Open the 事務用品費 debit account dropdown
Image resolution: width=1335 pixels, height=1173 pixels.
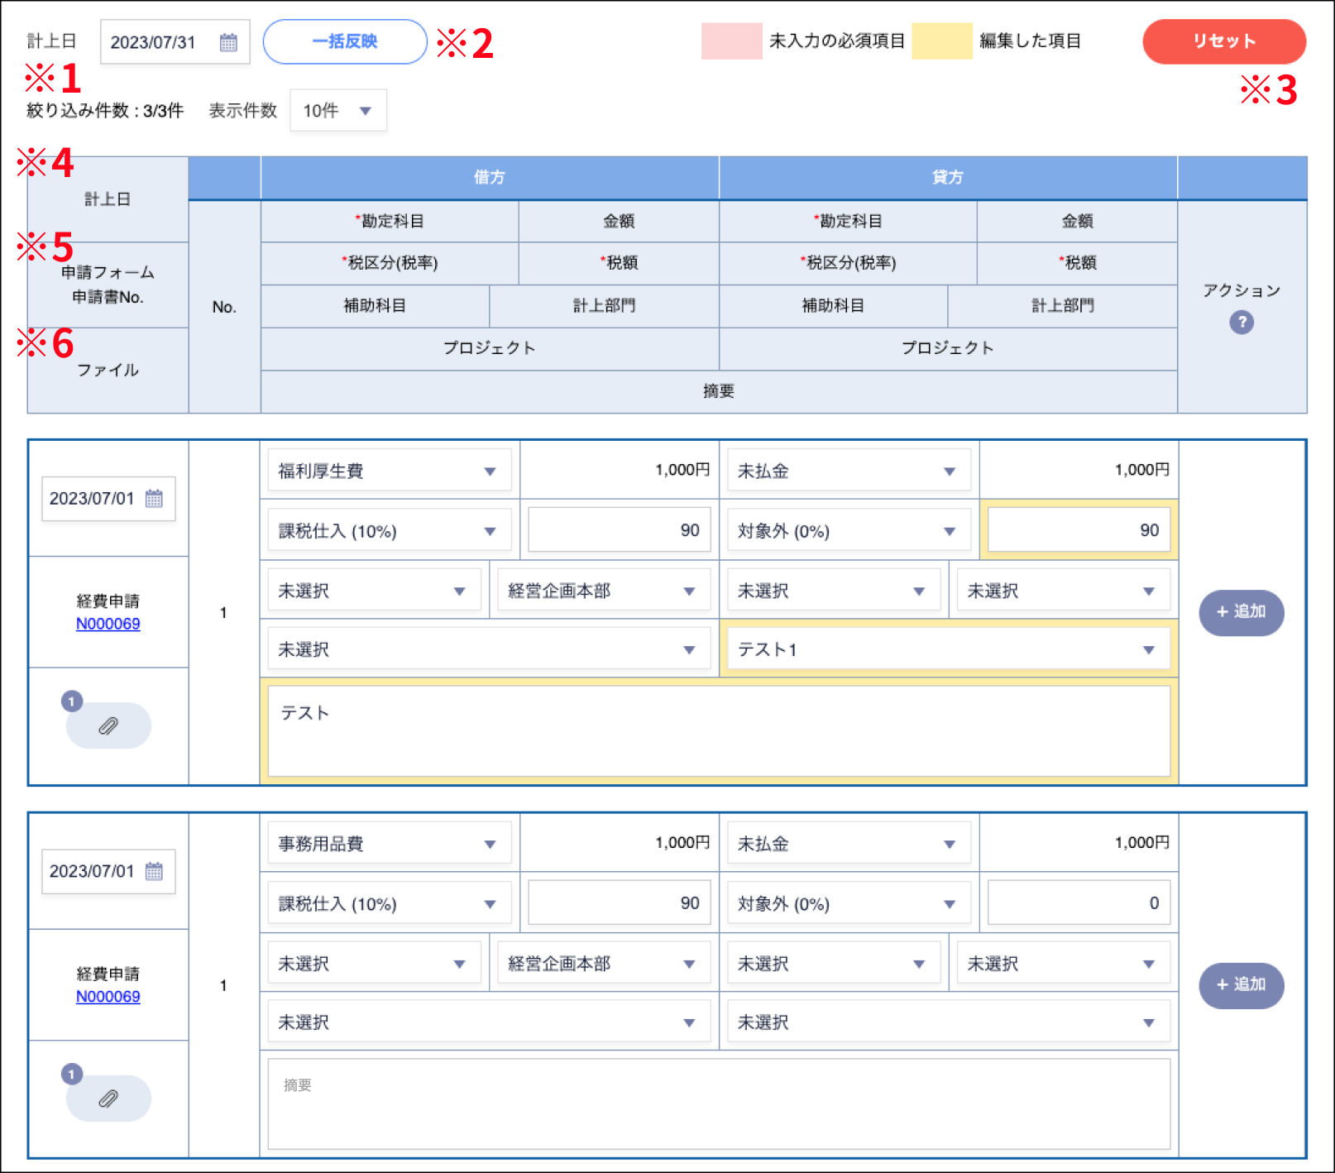click(x=389, y=844)
